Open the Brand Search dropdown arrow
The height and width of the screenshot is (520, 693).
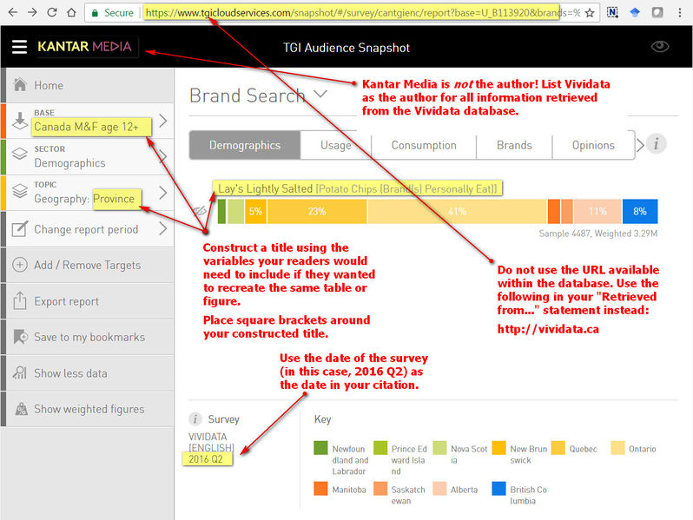(x=321, y=94)
